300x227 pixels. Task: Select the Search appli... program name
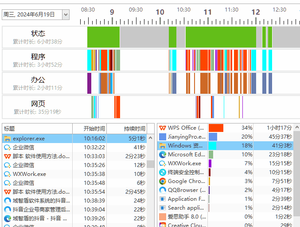(186, 208)
